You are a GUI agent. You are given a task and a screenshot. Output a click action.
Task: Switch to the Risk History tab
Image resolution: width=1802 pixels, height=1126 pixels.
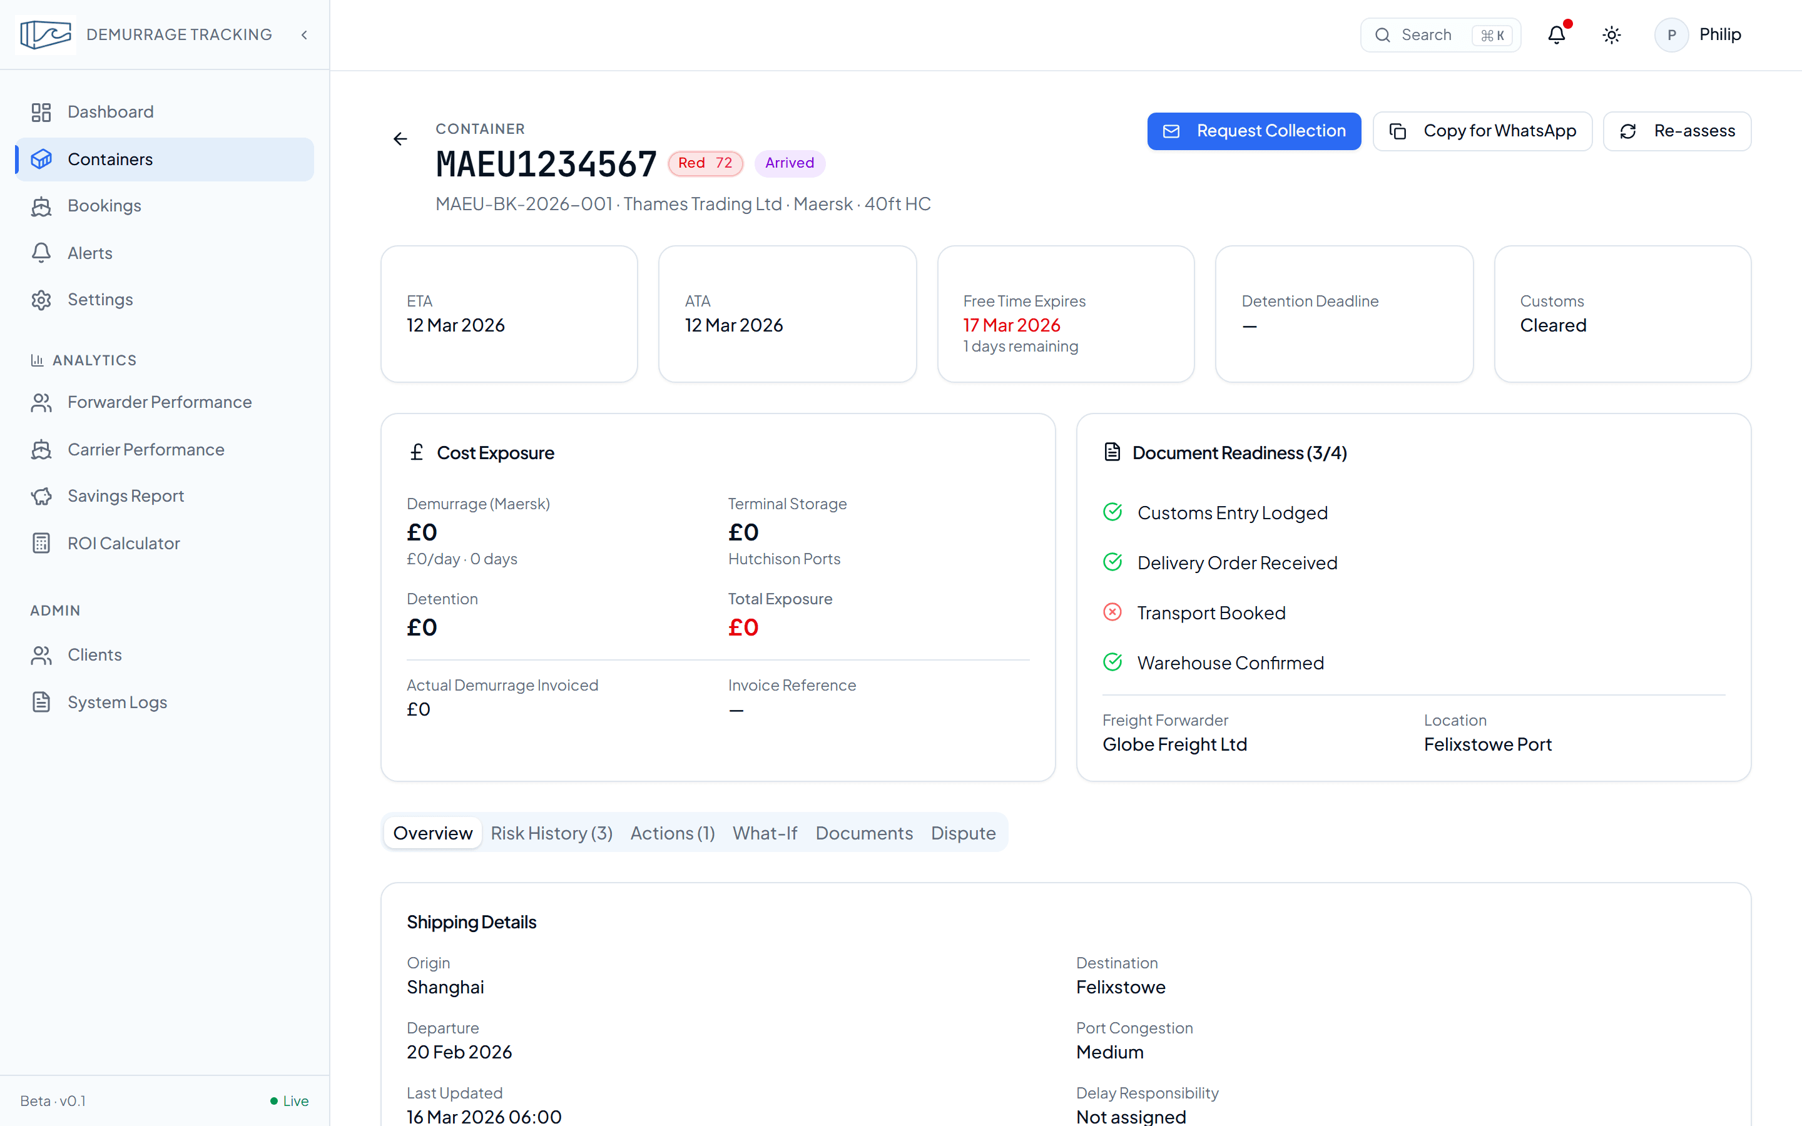[551, 833]
